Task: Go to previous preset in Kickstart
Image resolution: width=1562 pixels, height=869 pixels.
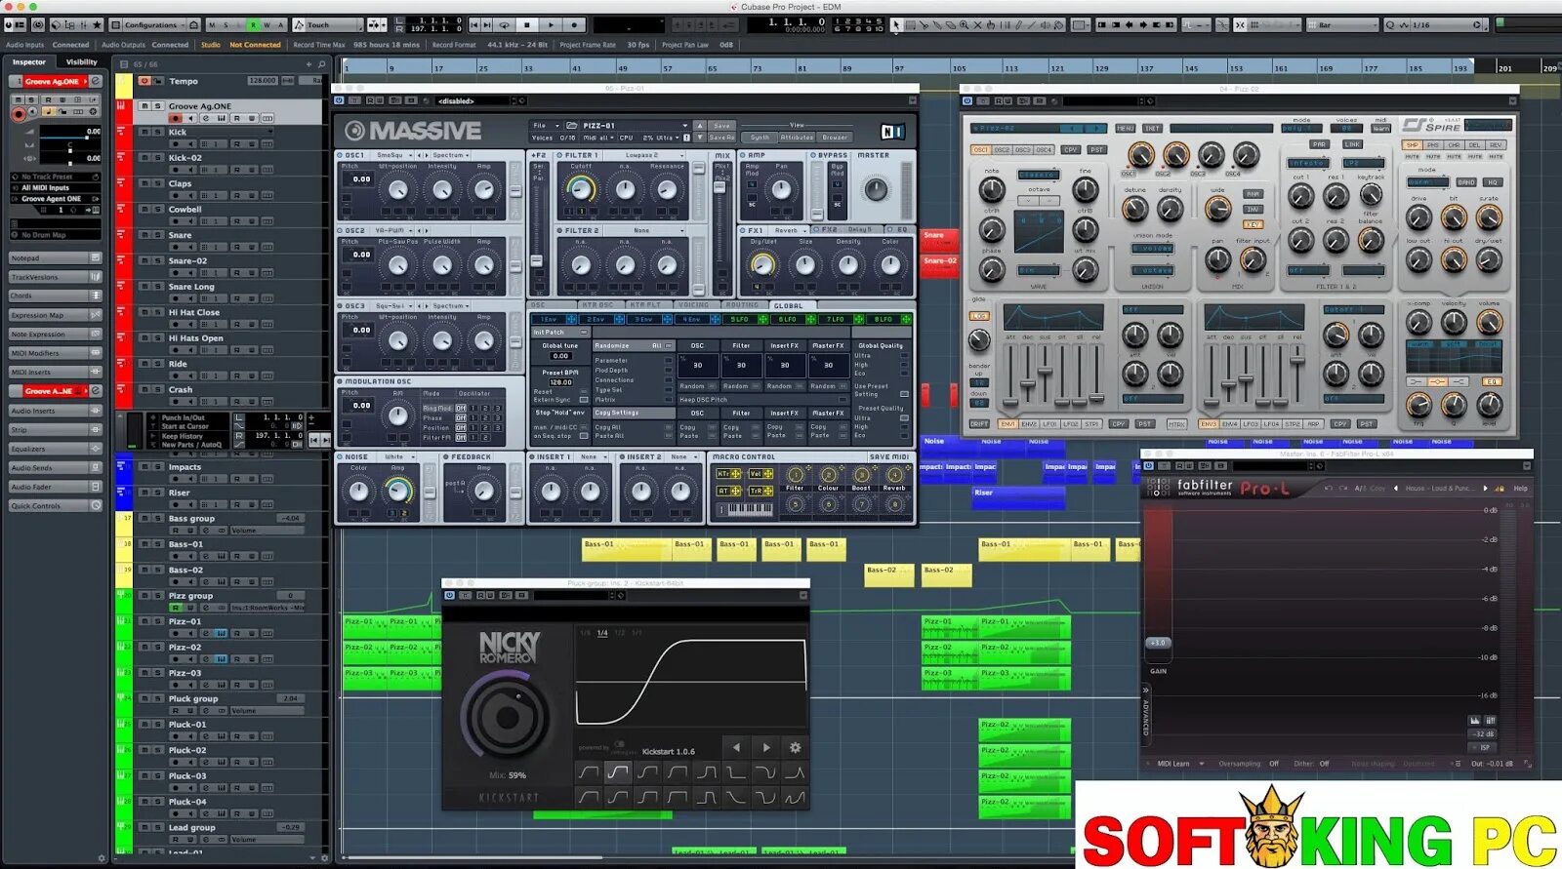Action: pyautogui.click(x=736, y=747)
